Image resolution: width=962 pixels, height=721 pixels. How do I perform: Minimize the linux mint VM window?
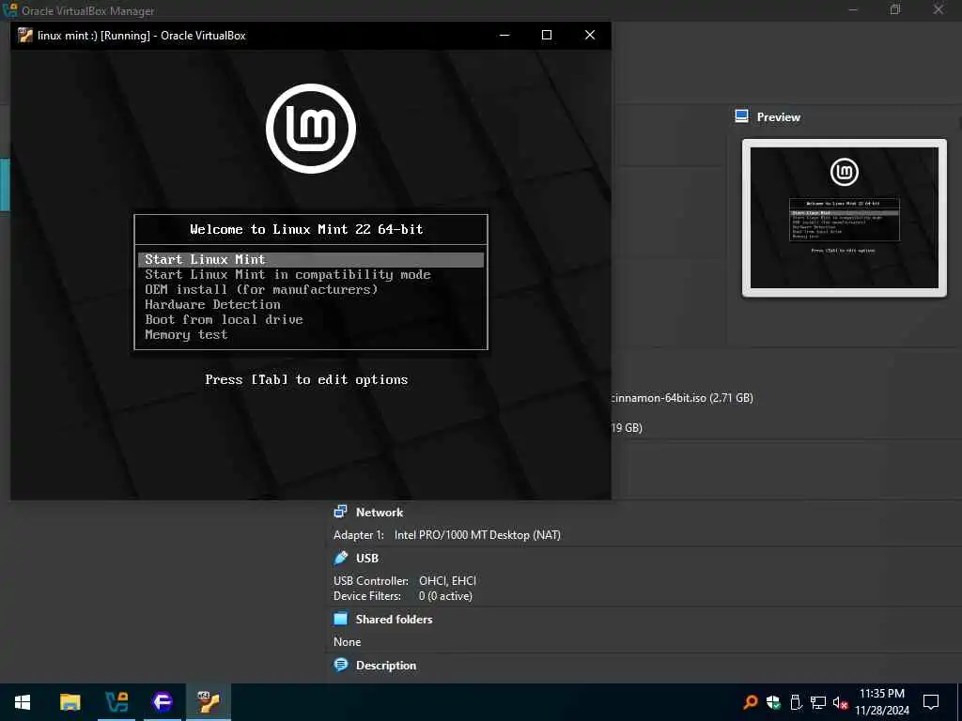tap(504, 35)
